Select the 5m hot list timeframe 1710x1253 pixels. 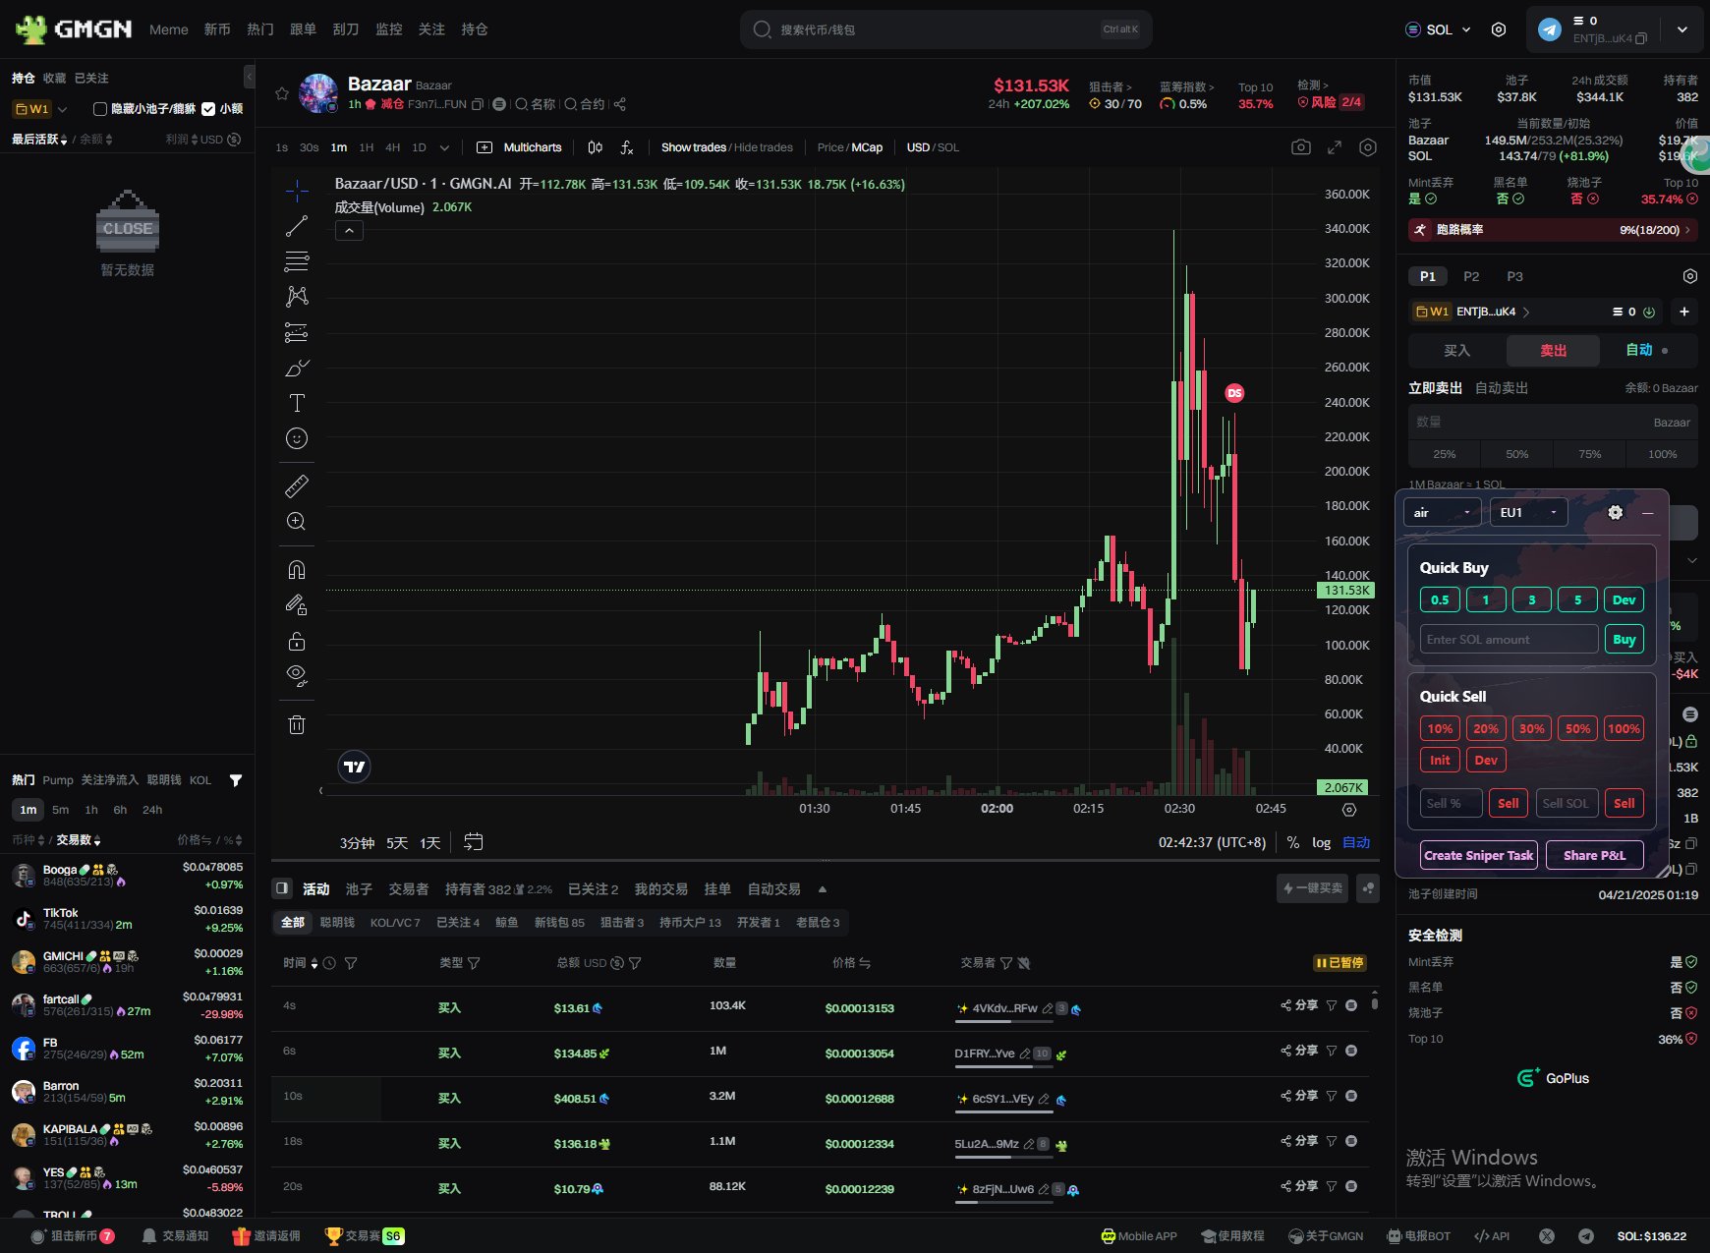tap(61, 810)
